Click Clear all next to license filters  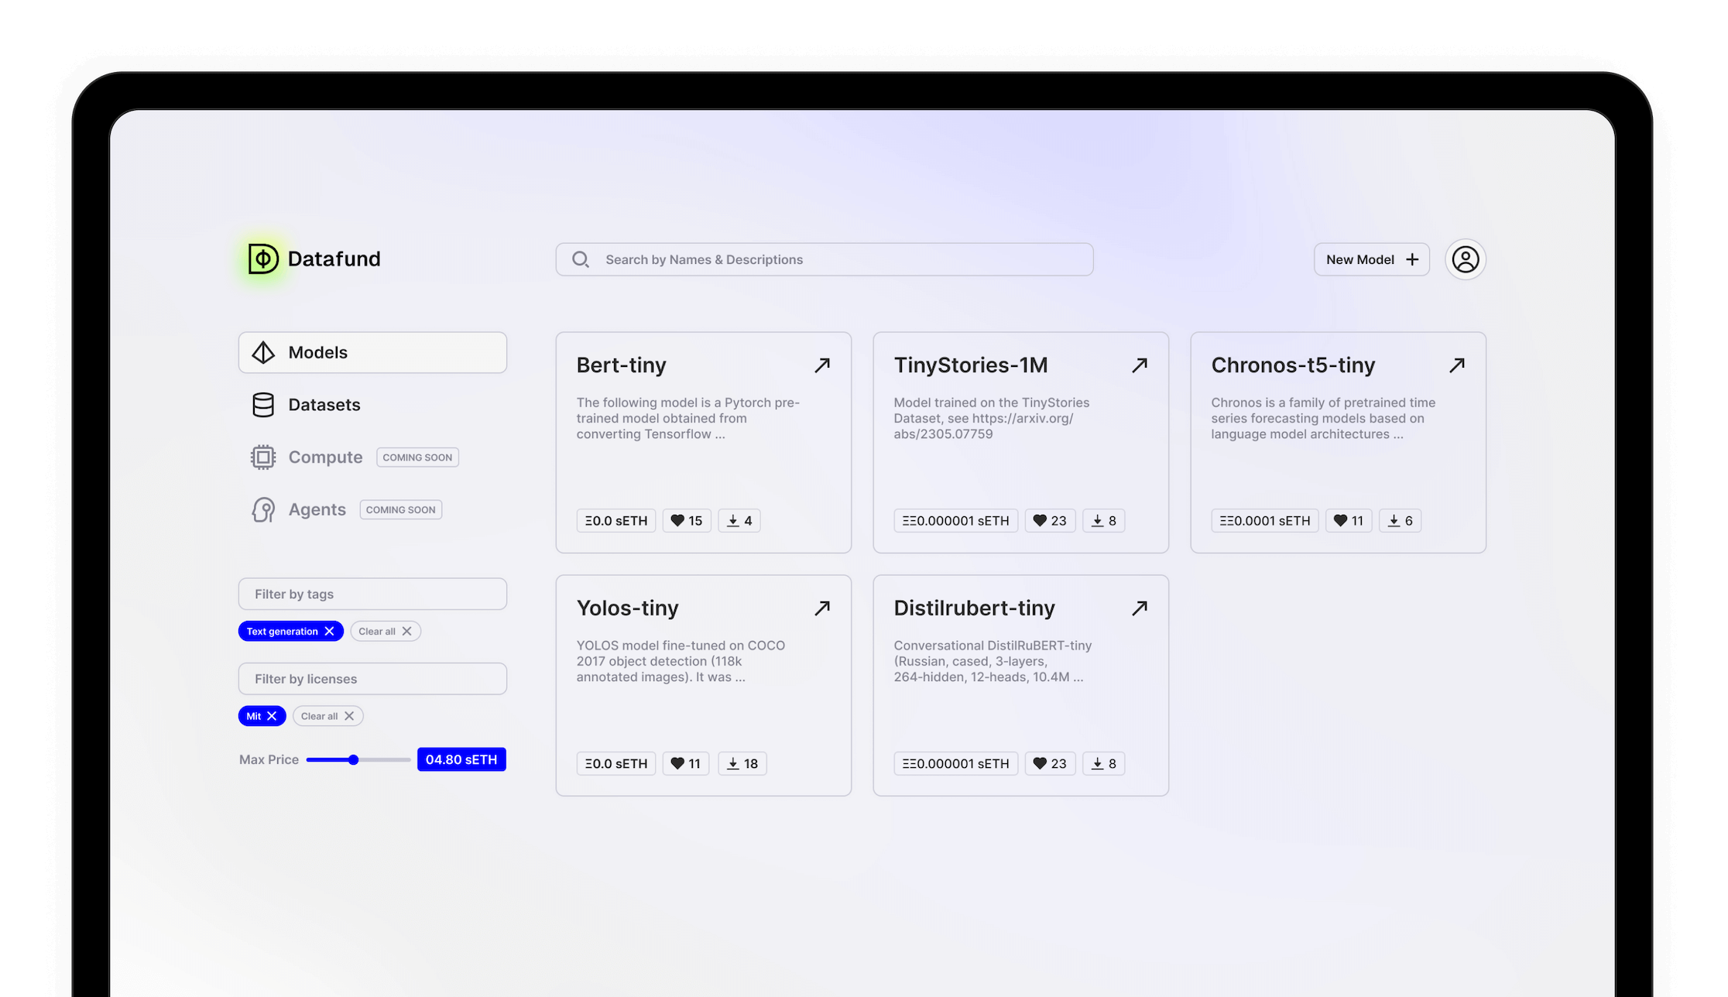click(x=327, y=715)
